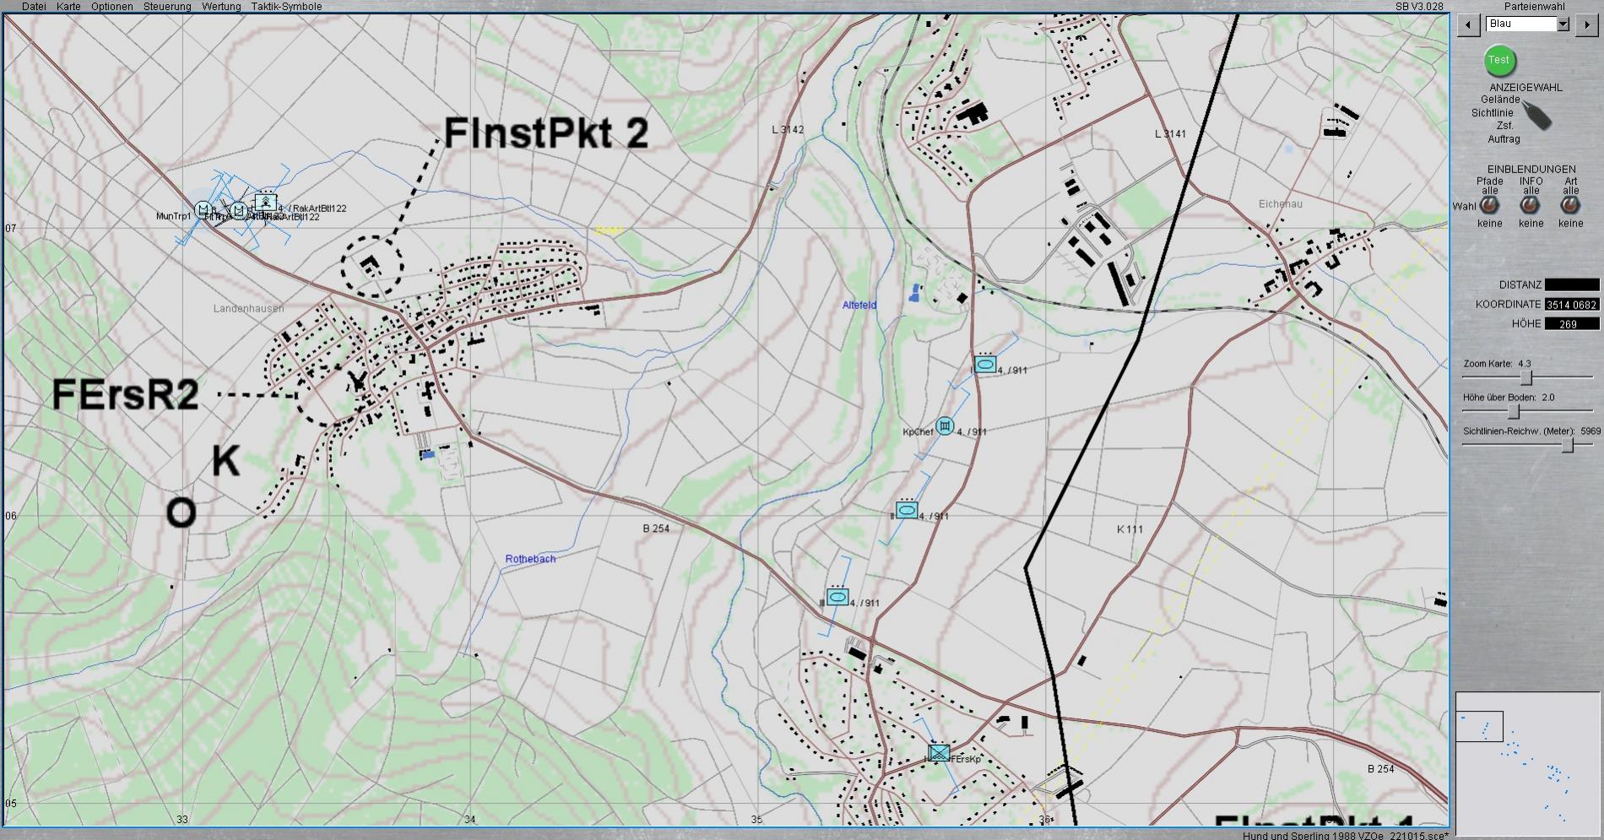Turn the Anzeigewahl rotary selector knob

[x=1536, y=116]
